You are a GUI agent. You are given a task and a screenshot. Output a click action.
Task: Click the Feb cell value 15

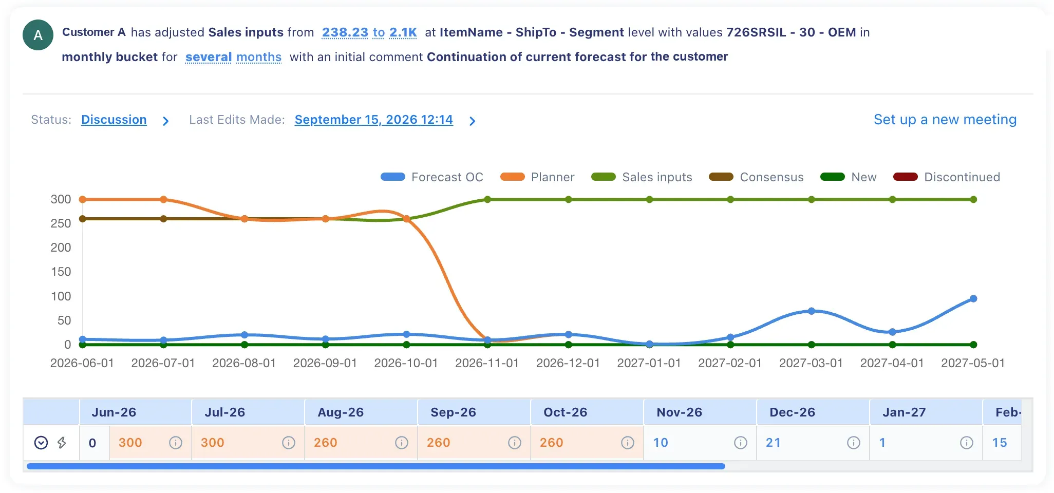tap(1000, 443)
